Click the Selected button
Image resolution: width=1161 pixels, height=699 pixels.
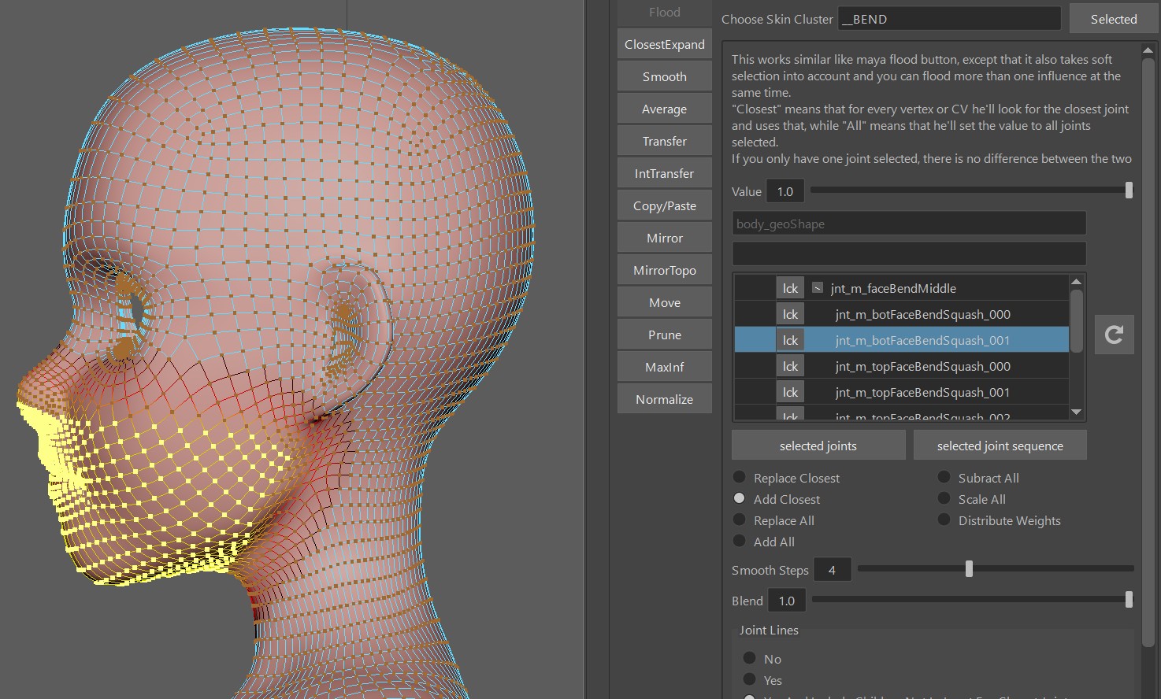point(1114,19)
